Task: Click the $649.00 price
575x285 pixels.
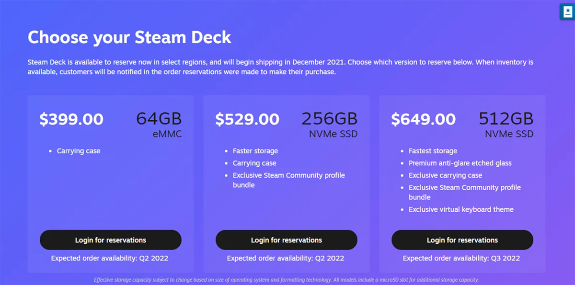Action: click(423, 119)
